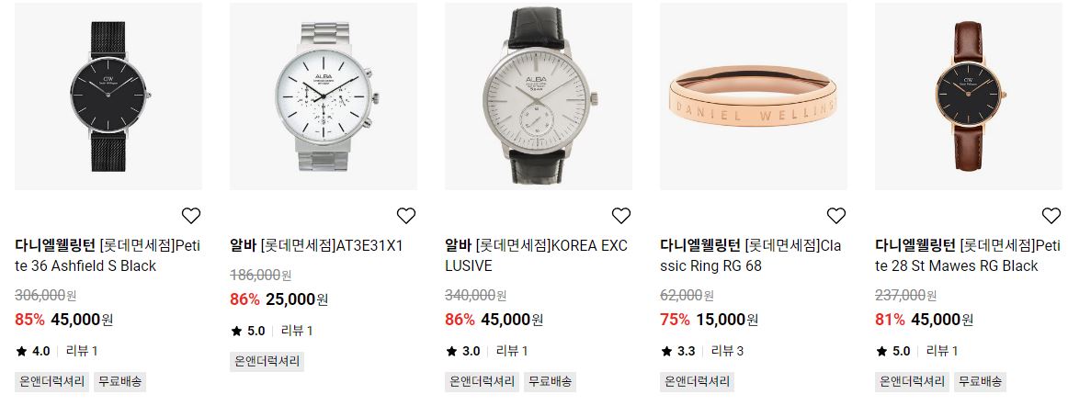Open Petite 36 Ashfield S Black product title
This screenshot has width=1068, height=417.
[x=107, y=255]
